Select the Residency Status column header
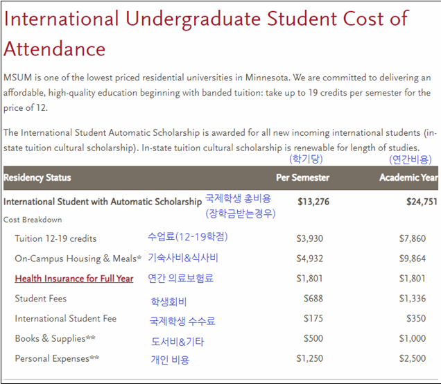Viewport: 441px width, 384px height. click(37, 177)
